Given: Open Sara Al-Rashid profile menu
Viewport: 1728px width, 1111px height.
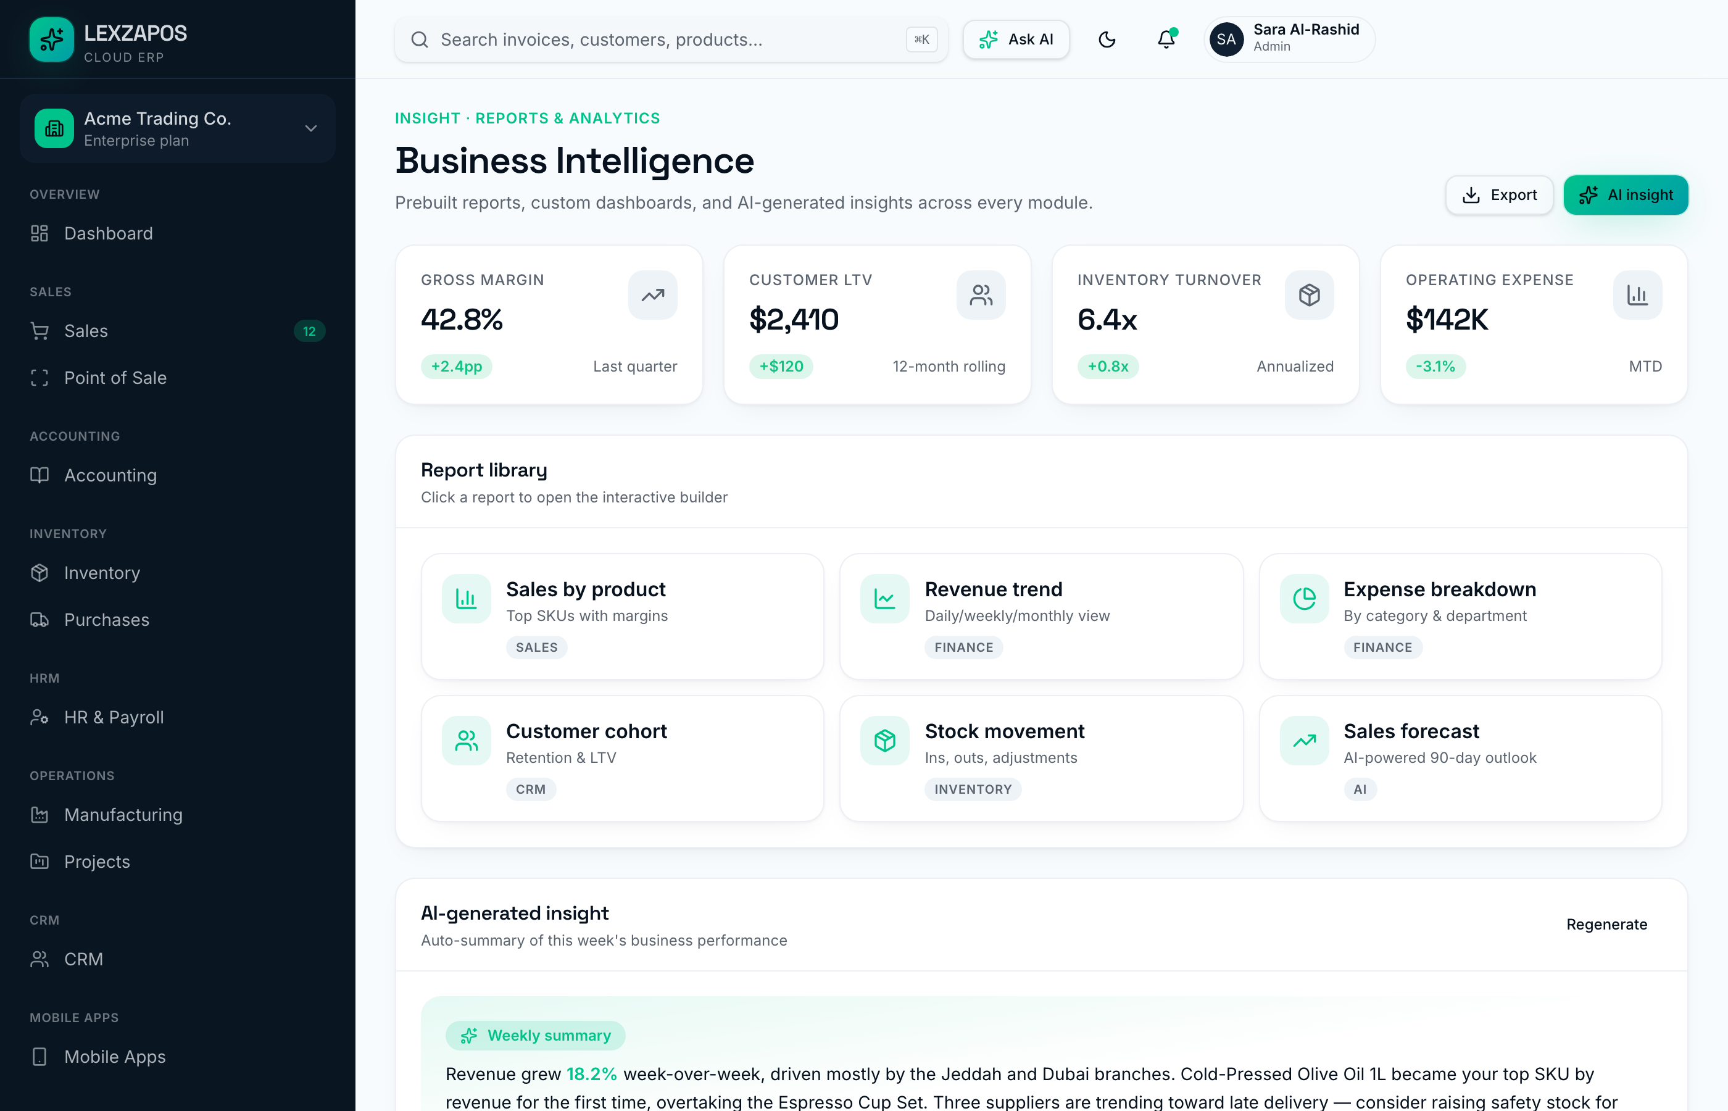Looking at the screenshot, I should coord(1289,40).
